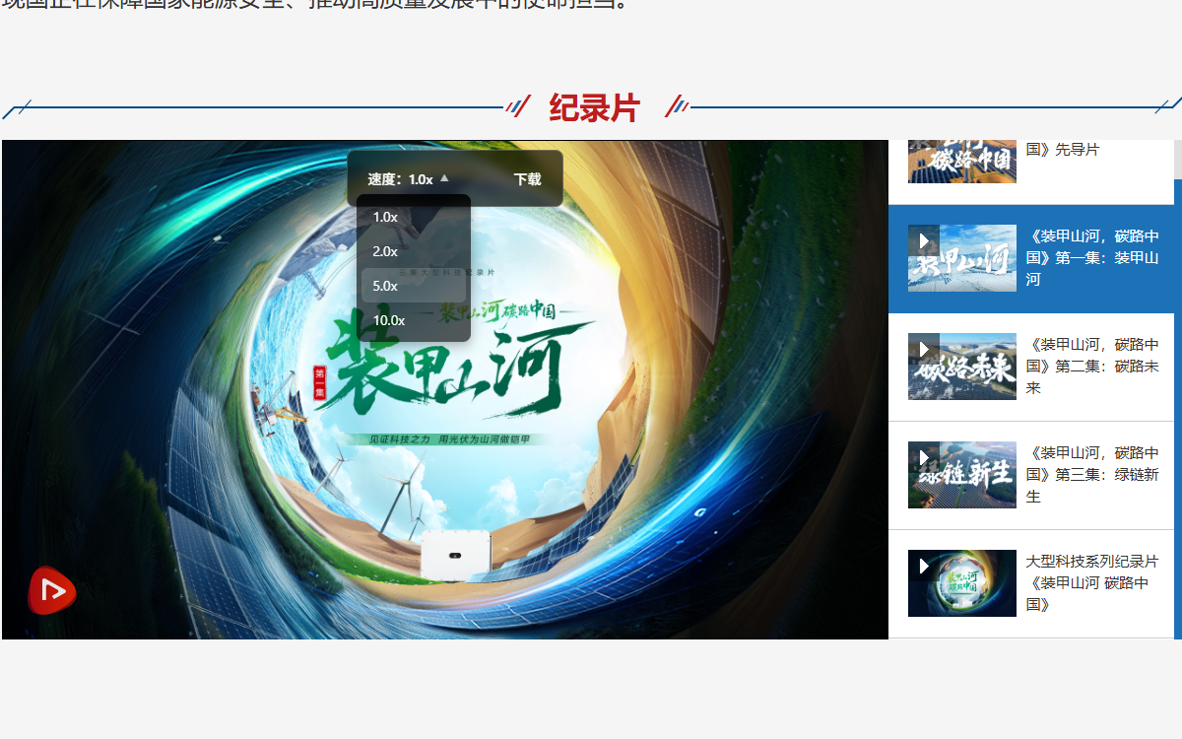Open the 先导片 title link in playlist
Image resolution: width=1182 pixels, height=739 pixels.
pos(1062,150)
